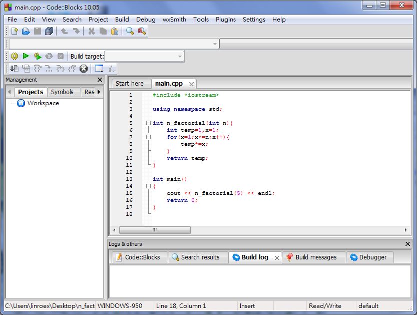Screen dimensions: 417x315
Task: Click the green Run arrow icon
Action: 26,56
